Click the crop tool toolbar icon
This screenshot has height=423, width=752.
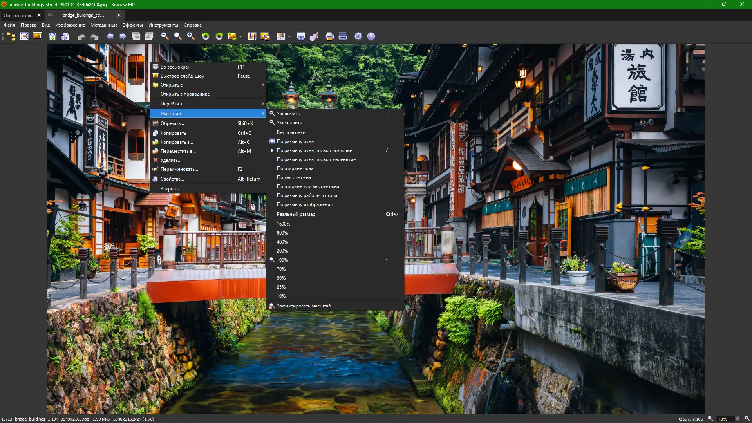[x=252, y=36]
